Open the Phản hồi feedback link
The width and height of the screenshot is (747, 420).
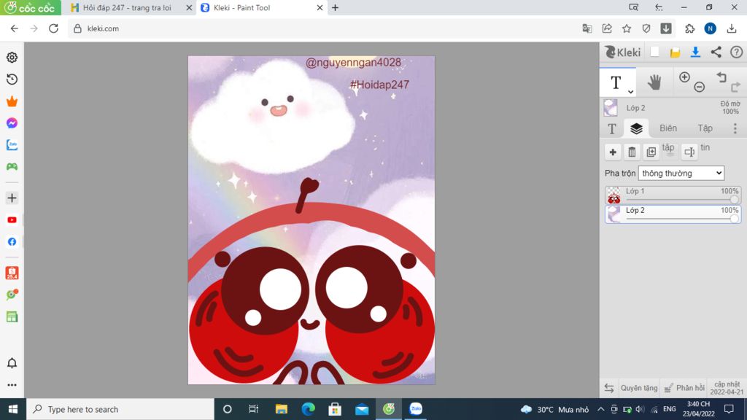pos(685,388)
